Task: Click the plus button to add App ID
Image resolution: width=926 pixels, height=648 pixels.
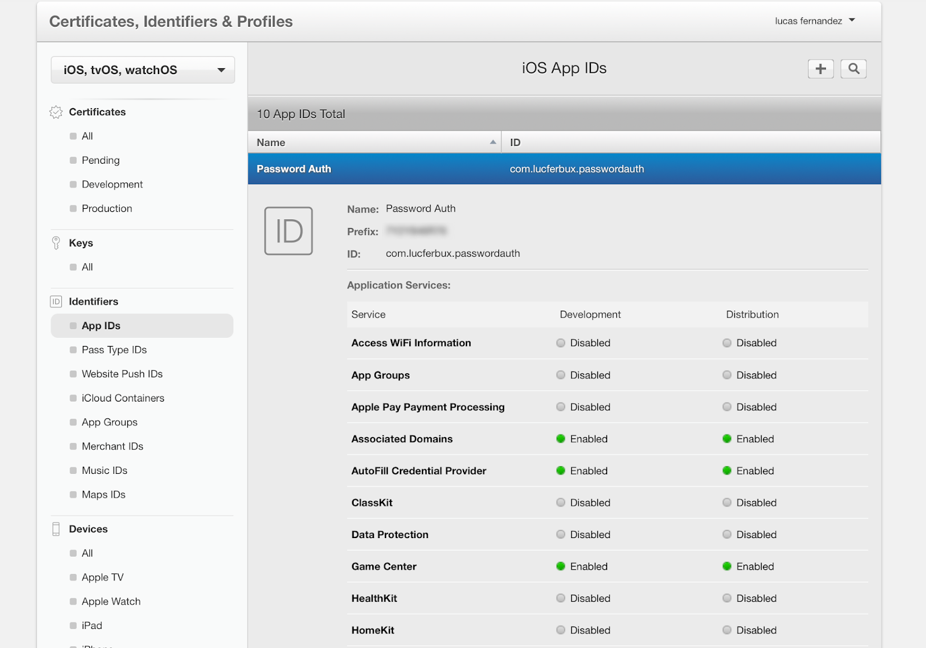Action: pos(820,69)
